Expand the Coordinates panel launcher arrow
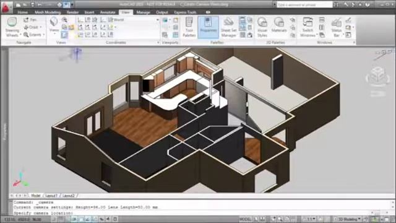The image size is (396, 223). coord(158,43)
